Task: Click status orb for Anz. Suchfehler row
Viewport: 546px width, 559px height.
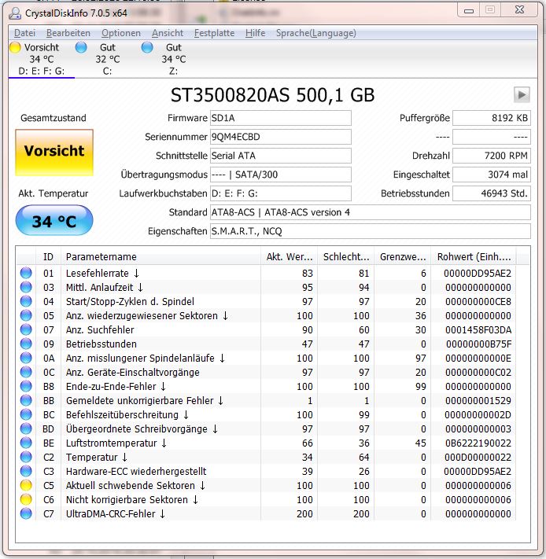Action: click(x=26, y=329)
